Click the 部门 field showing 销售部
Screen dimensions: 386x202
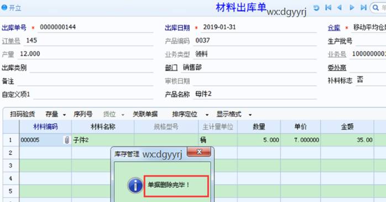249,67
